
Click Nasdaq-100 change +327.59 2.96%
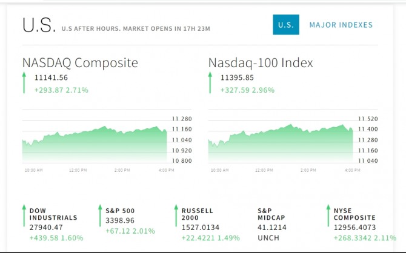[x=247, y=90]
